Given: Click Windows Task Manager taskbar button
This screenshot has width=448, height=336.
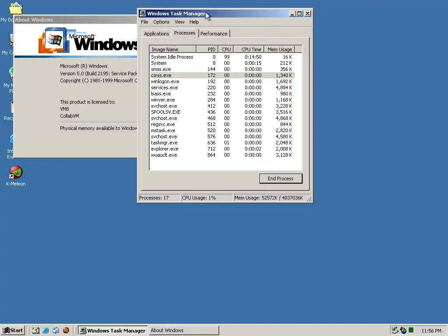Looking at the screenshot, I should 113,331.
